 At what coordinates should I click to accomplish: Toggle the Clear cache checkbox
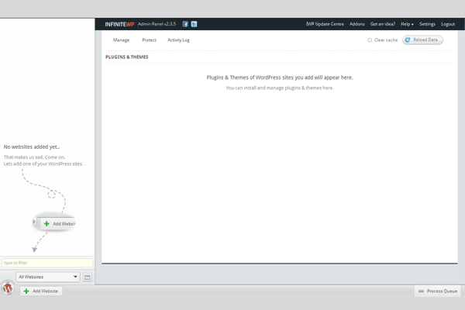370,40
